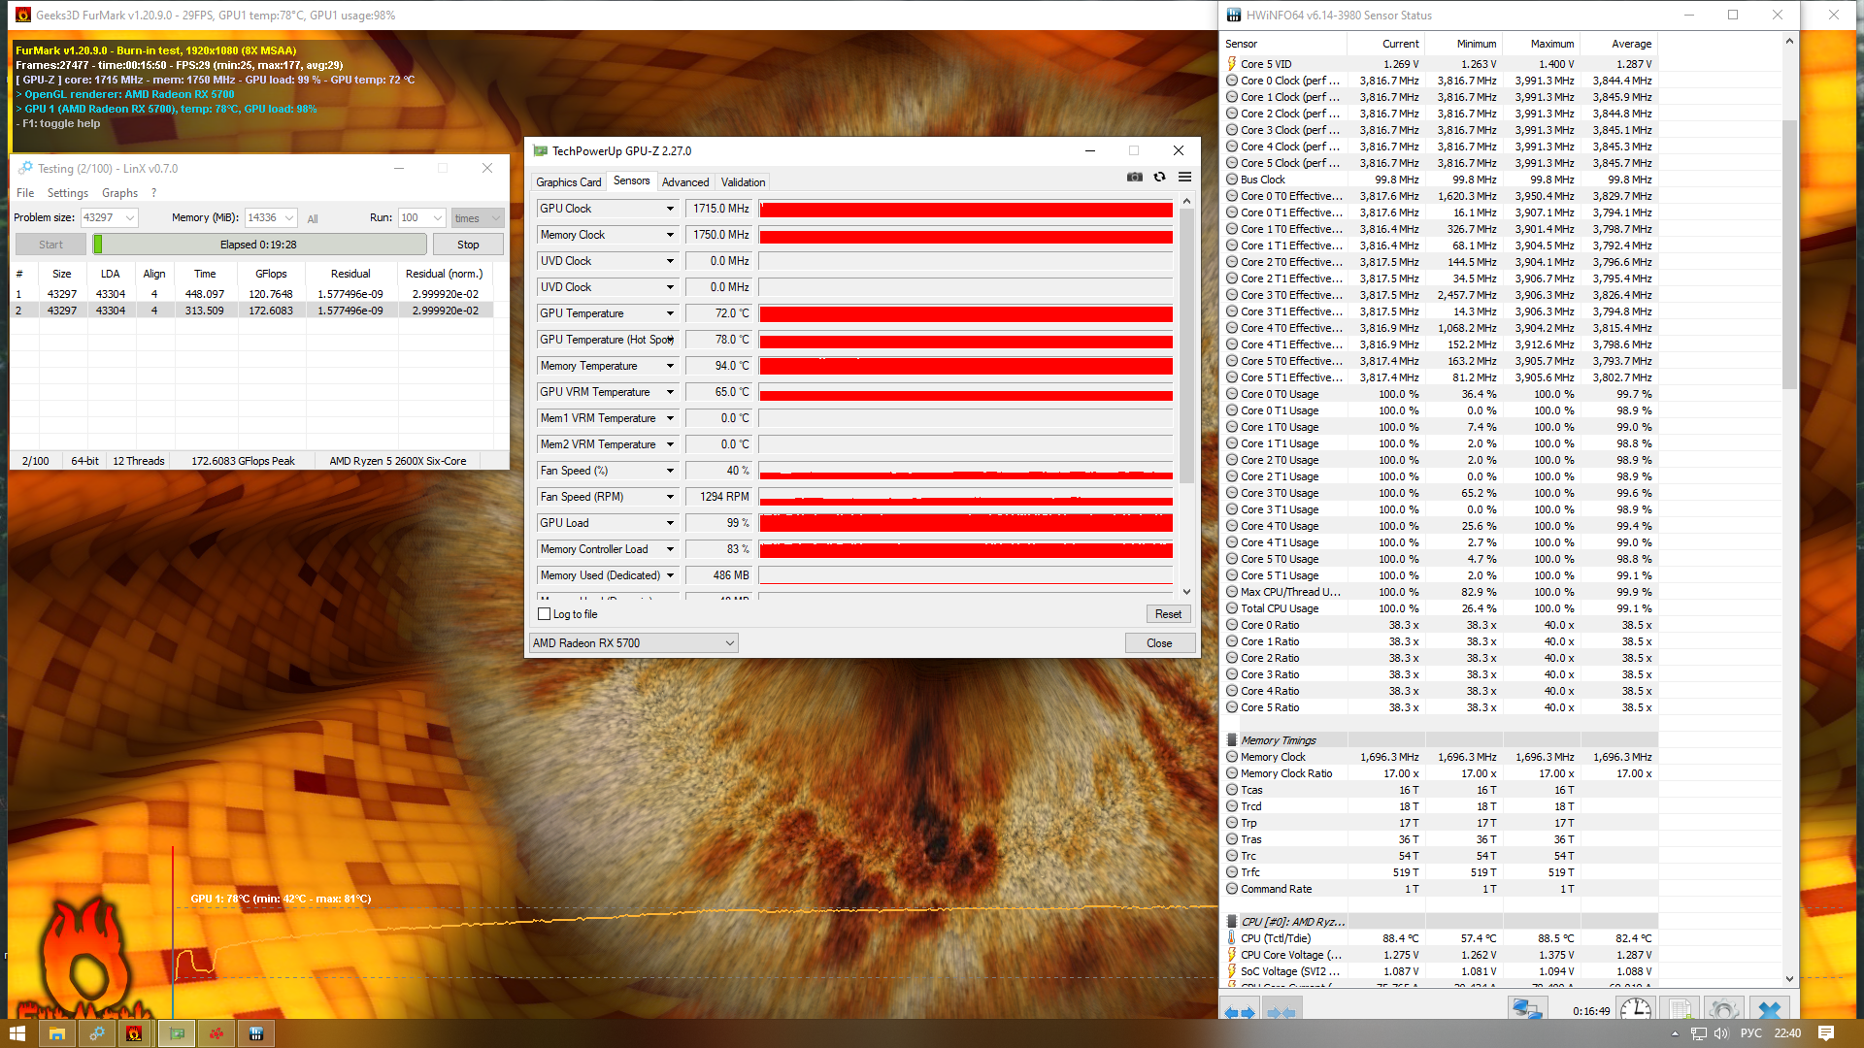Switch to FurMark in the taskbar
Viewport: 1864px width, 1048px height.
134,1033
